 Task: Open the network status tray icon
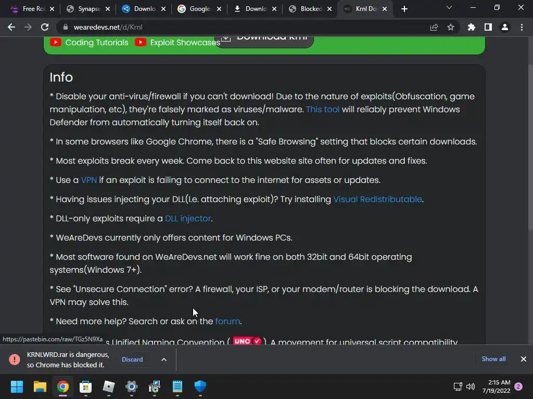[x=458, y=387]
